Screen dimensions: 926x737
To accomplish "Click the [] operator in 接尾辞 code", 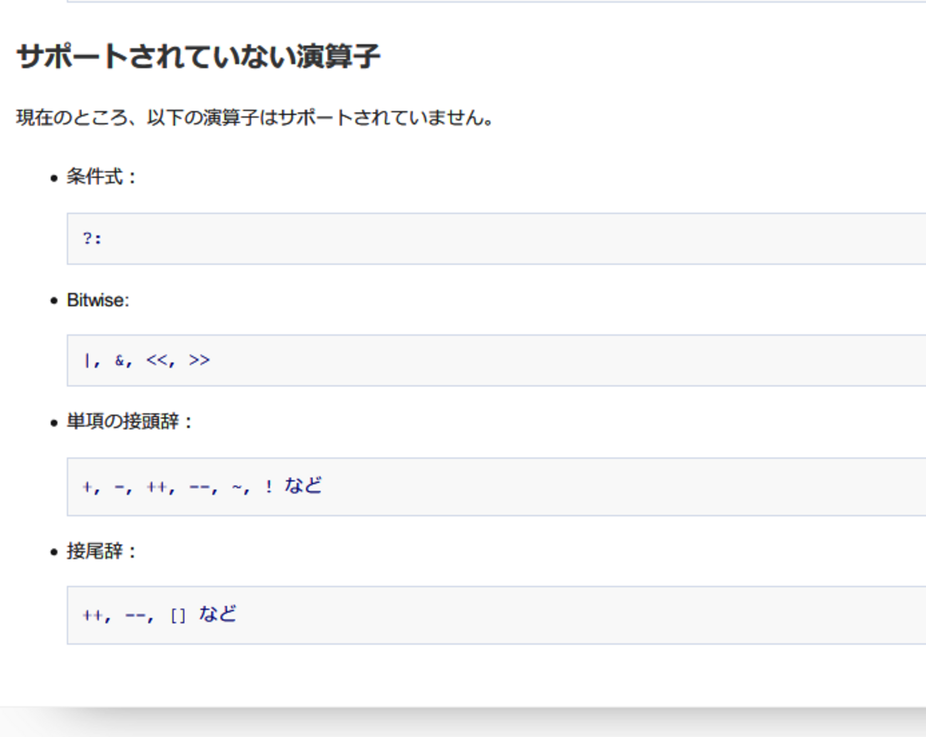I will 178,616.
